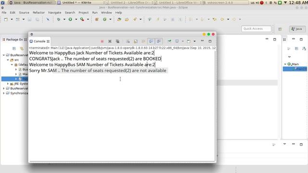Open the Run menu
308x173 pixels.
tap(95, 12)
